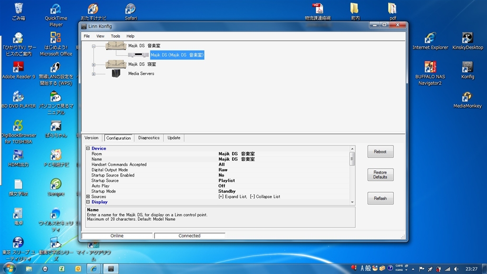Open the Tools menu
Image resolution: width=487 pixels, height=274 pixels.
coord(116,36)
